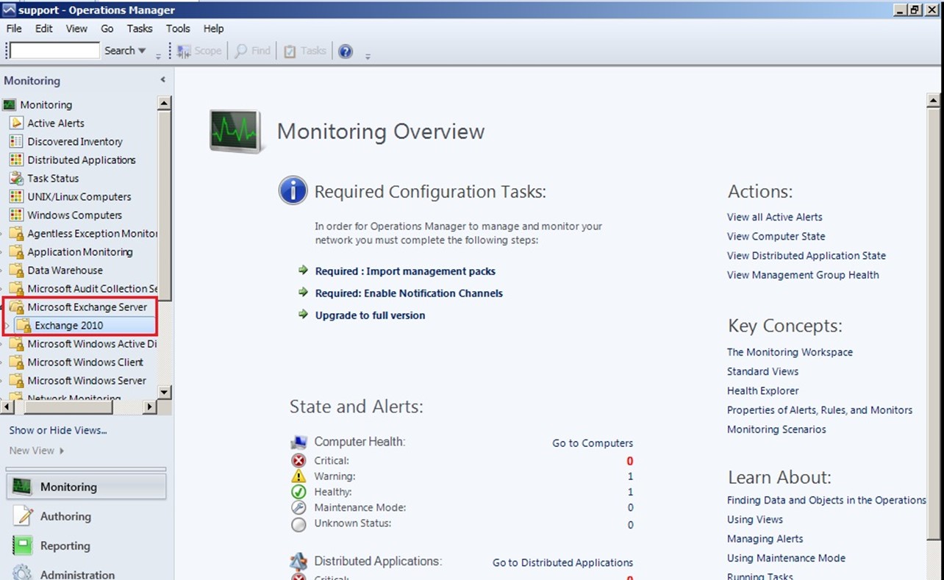The image size is (944, 580).
Task: Click the grey Unknown Status circle icon
Action: [298, 524]
